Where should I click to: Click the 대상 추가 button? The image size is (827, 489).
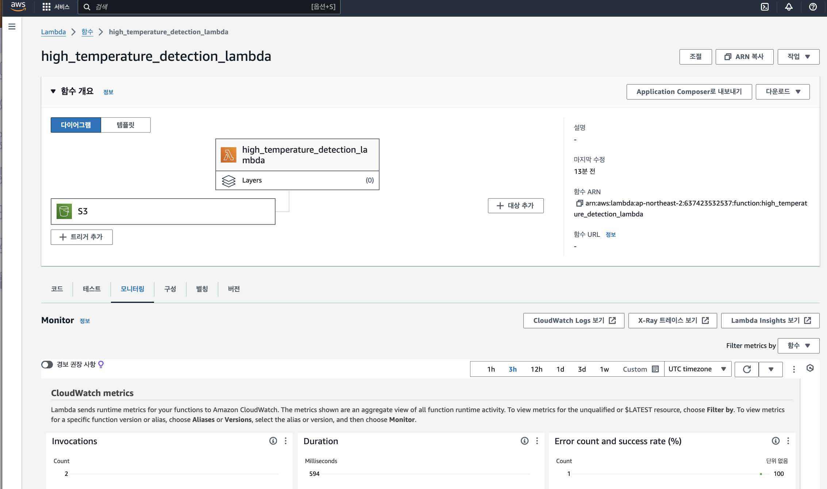point(516,206)
